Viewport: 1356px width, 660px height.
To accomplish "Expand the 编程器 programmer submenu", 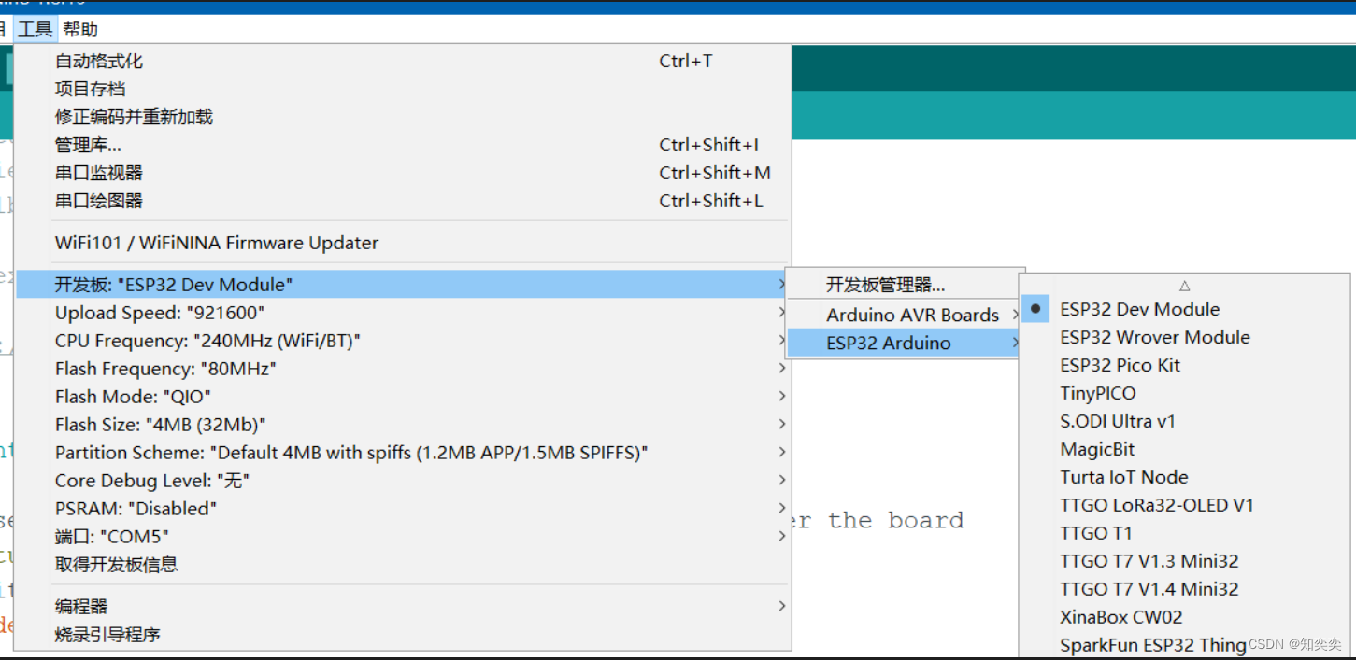I will coord(404,607).
